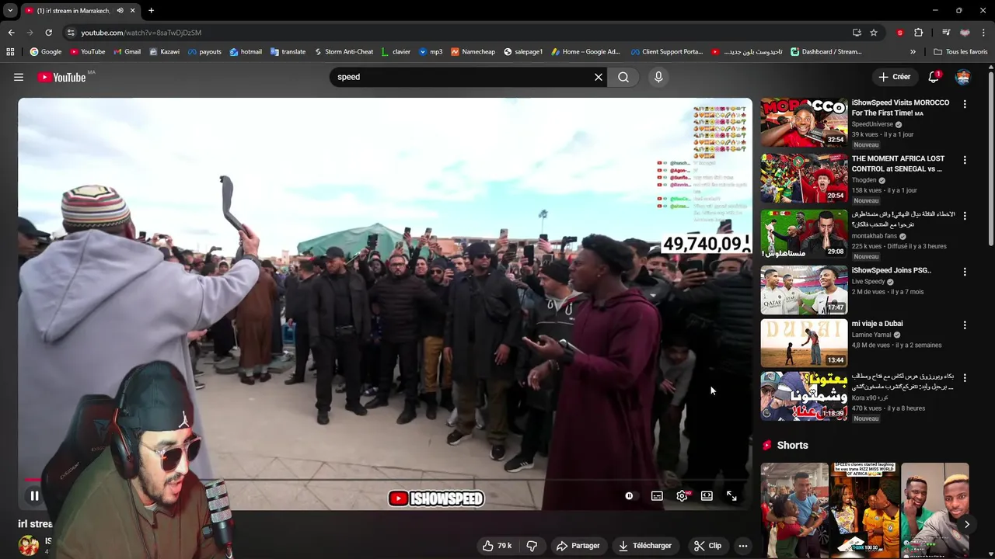Open the red S extension icon
Screen dimensions: 995x559
point(900,33)
